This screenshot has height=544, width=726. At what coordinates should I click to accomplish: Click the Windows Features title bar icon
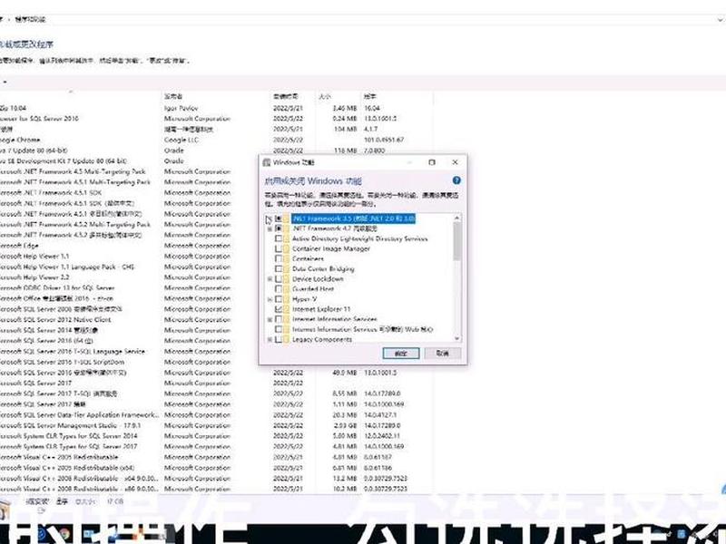266,162
